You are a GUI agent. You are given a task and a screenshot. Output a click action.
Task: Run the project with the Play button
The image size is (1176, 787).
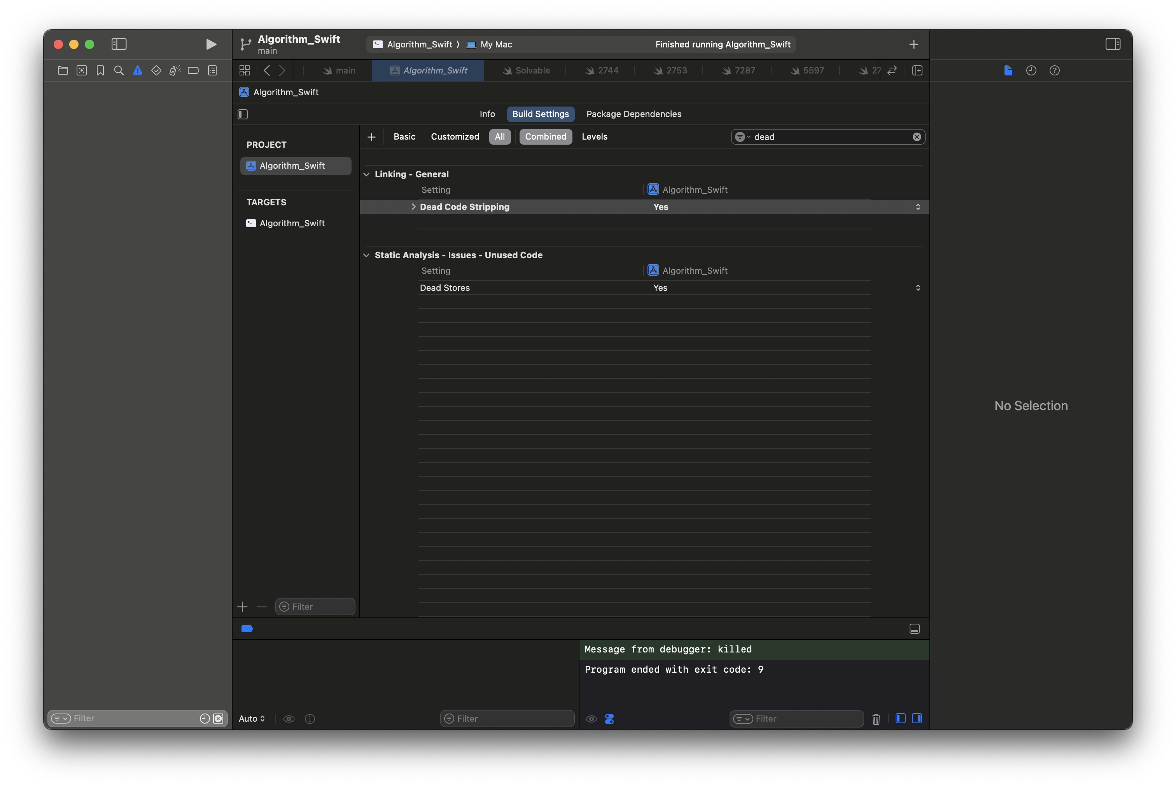pyautogui.click(x=211, y=44)
